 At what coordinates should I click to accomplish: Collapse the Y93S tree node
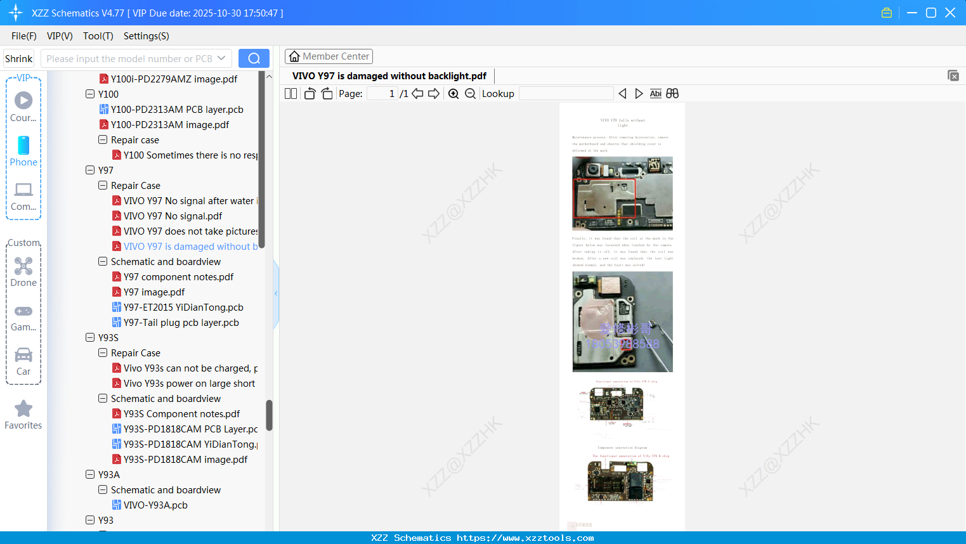click(x=90, y=337)
